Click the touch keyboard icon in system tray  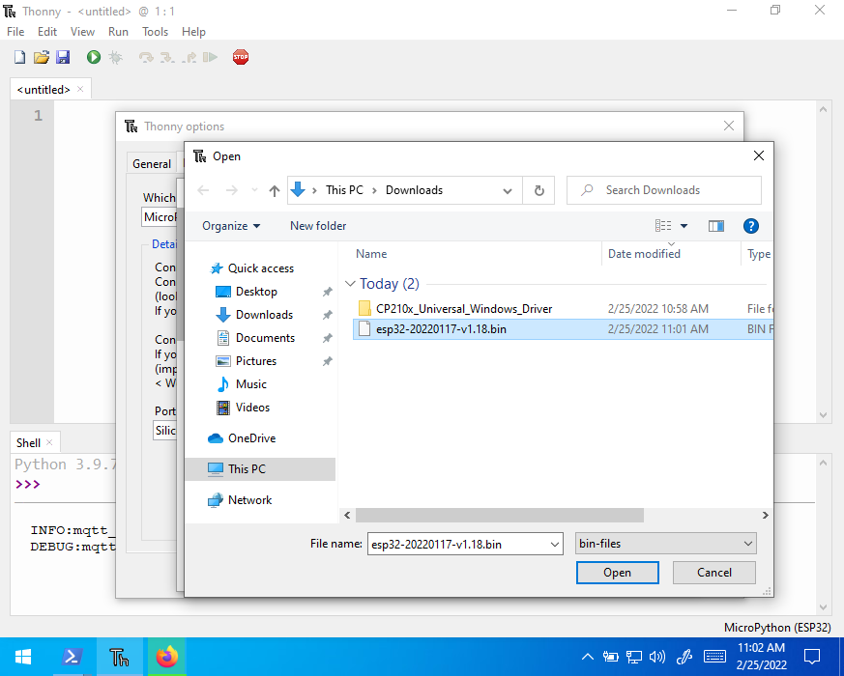(x=714, y=657)
